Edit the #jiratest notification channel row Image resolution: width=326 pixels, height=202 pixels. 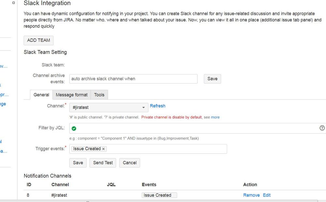click(267, 195)
